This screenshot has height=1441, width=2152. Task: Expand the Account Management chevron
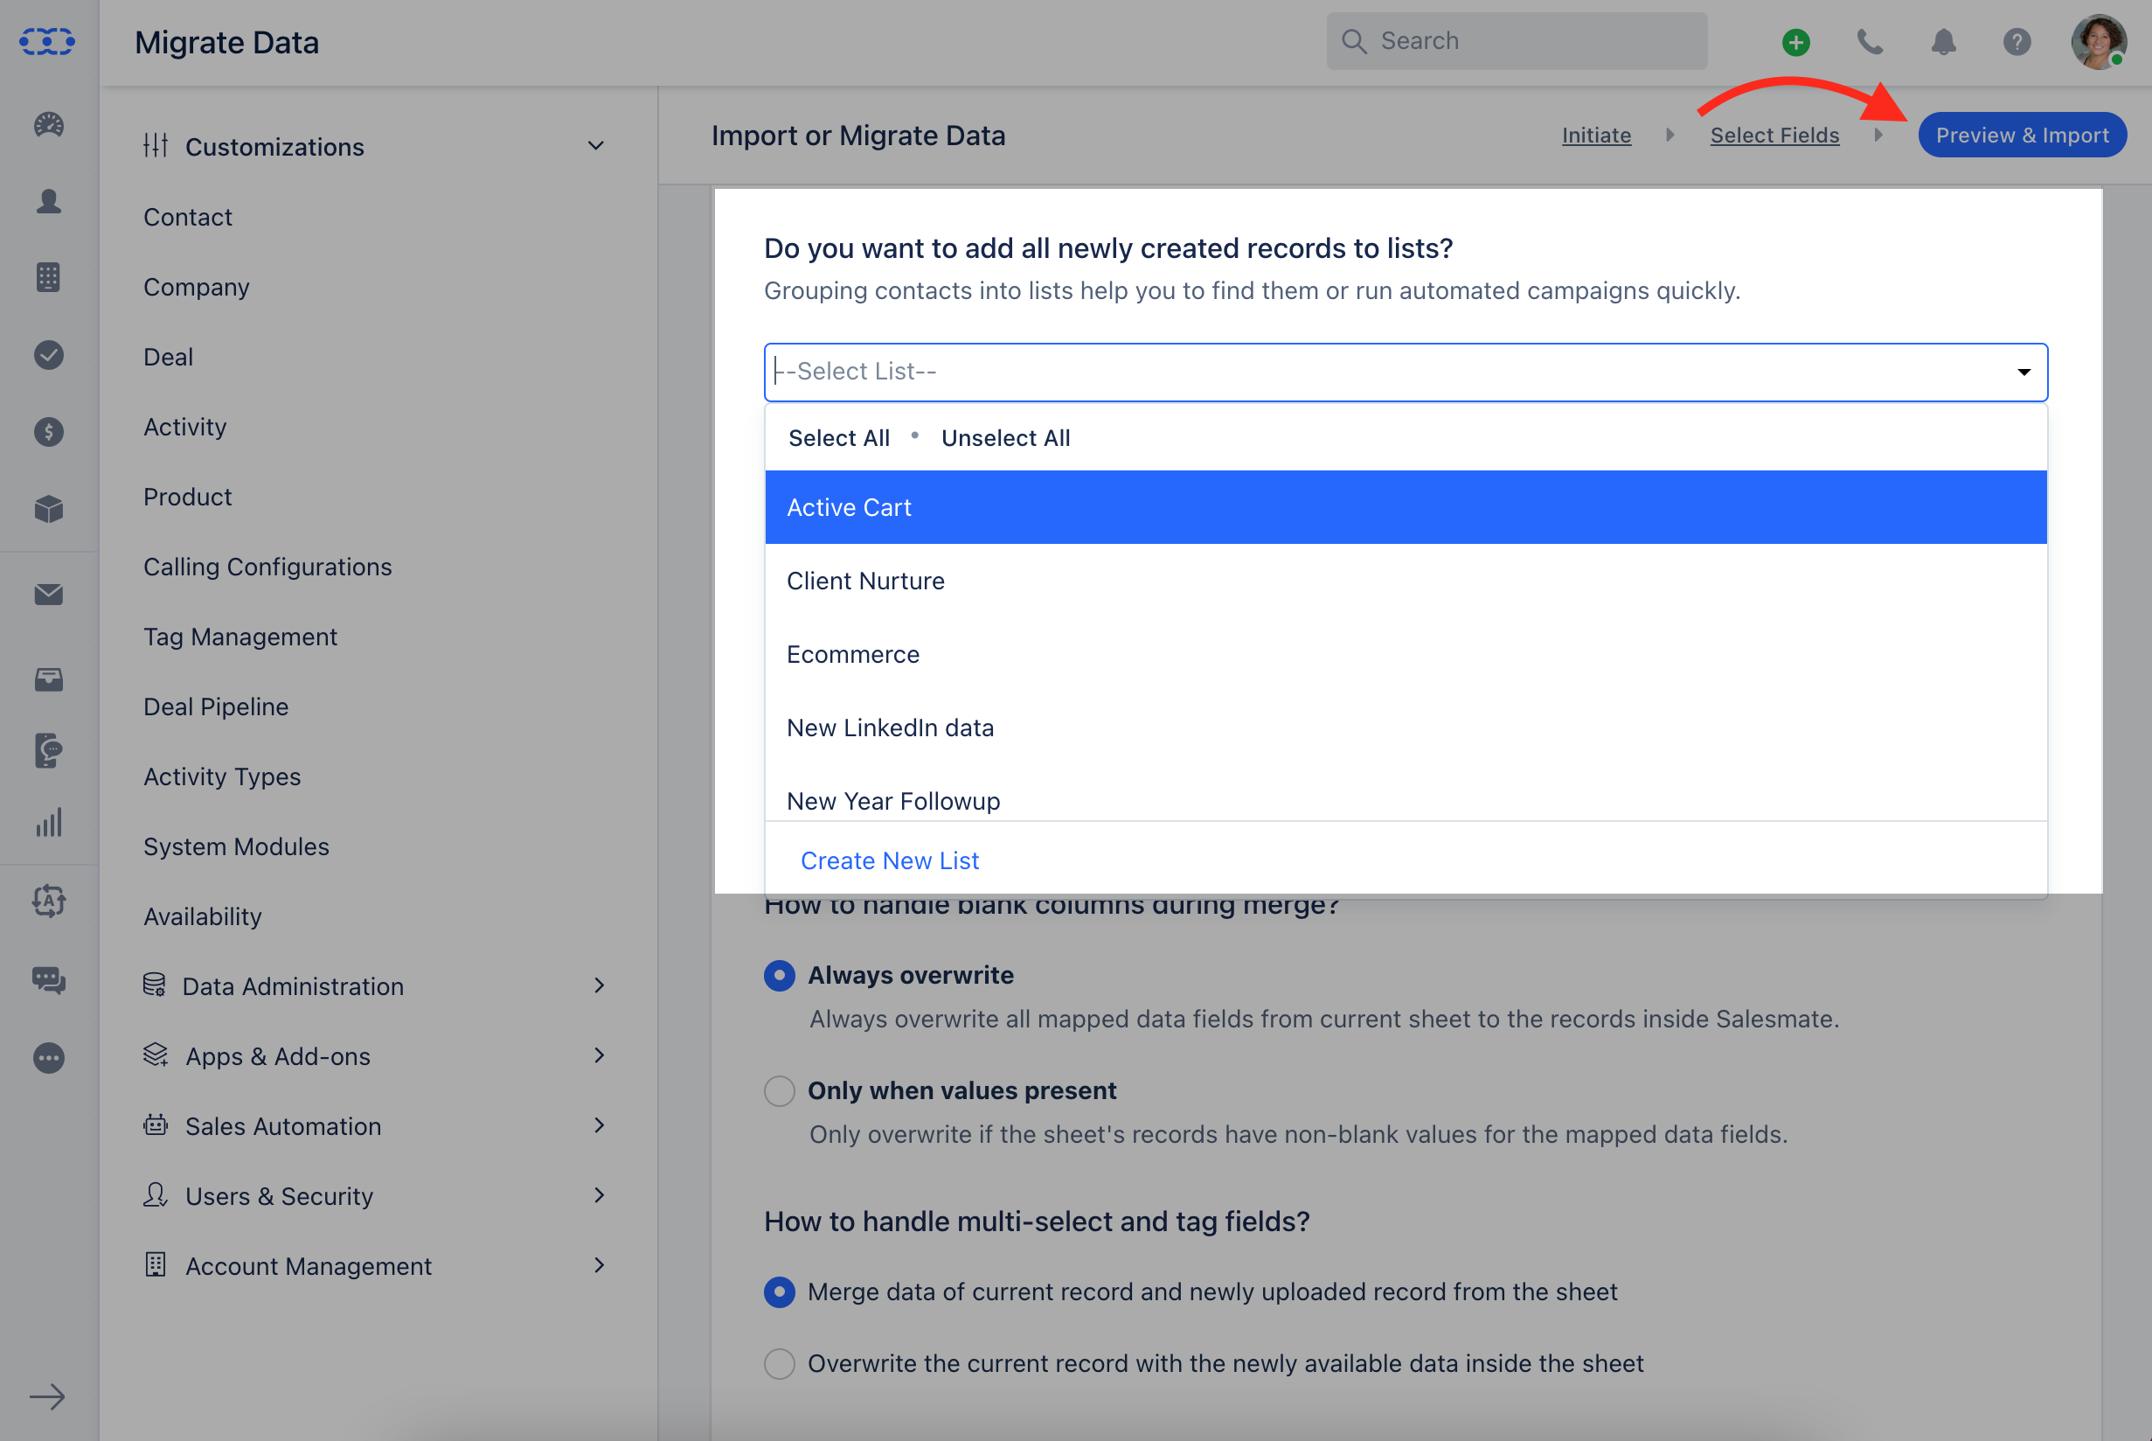point(600,1264)
